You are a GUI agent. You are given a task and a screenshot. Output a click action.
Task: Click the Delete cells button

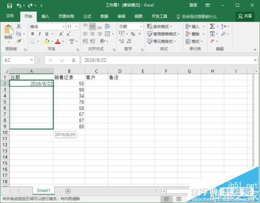click(x=192, y=34)
